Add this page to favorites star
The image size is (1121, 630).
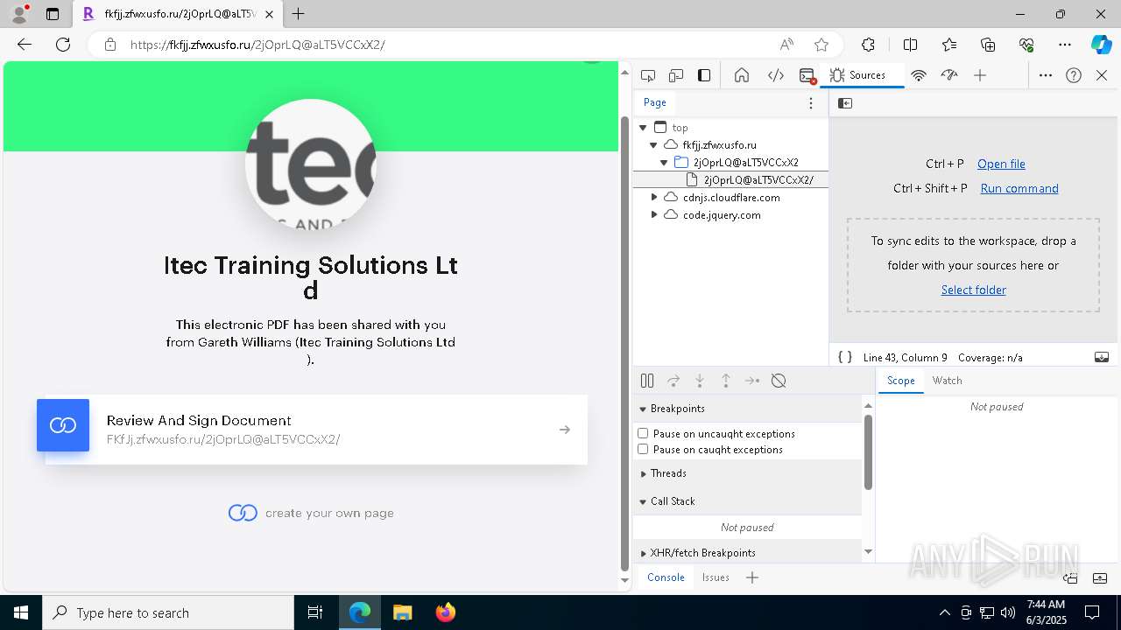[821, 45]
